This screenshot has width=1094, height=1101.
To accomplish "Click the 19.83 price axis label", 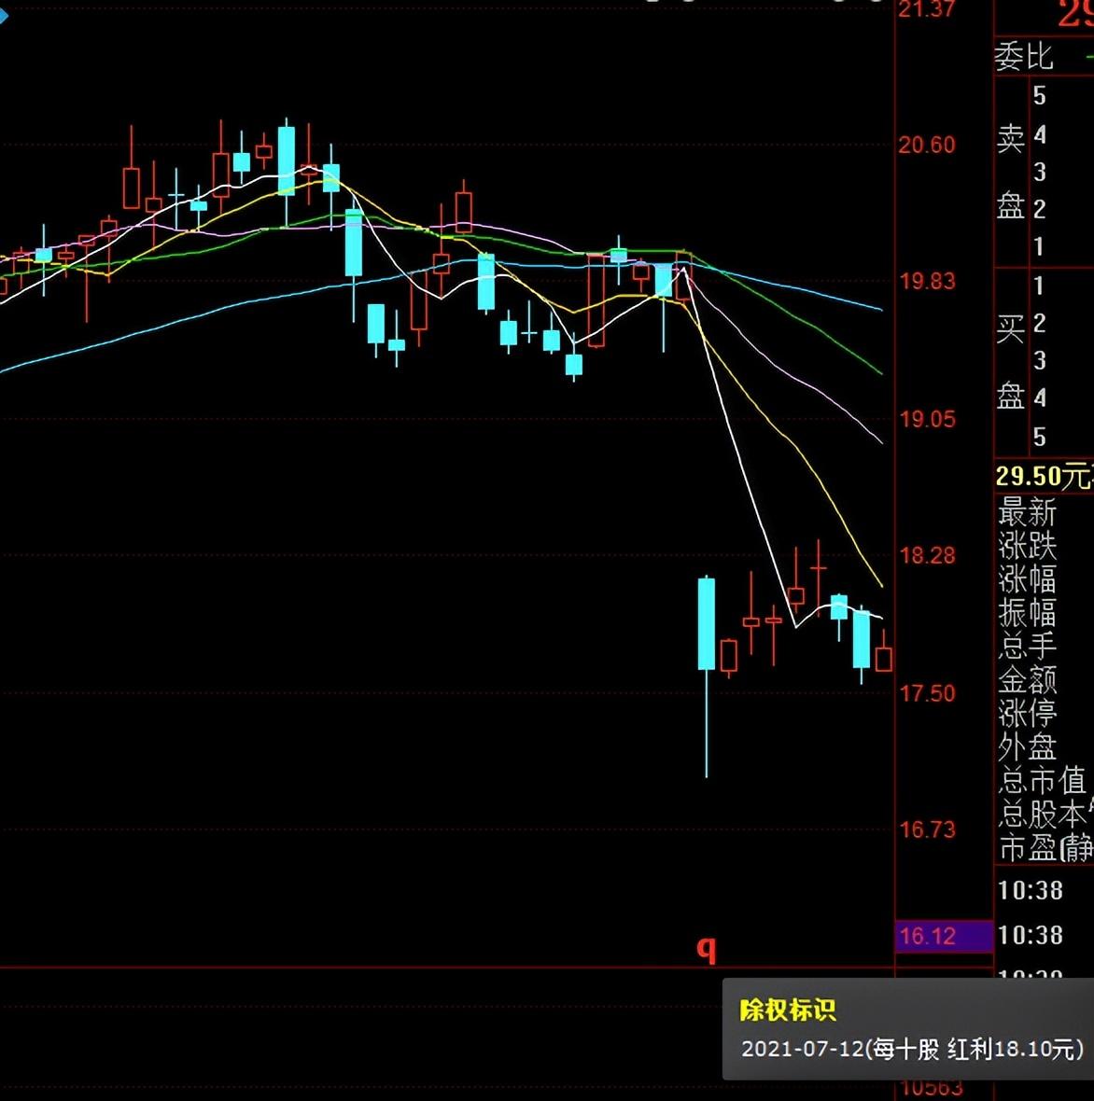I will tap(928, 282).
